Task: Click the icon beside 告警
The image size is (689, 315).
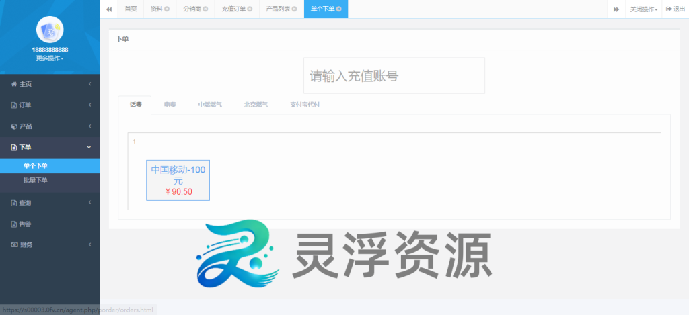Action: click(x=13, y=224)
